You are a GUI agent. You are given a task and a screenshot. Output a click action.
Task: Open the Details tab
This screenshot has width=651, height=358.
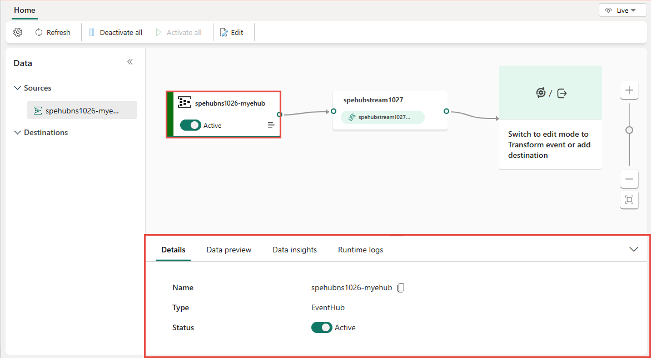[173, 250]
